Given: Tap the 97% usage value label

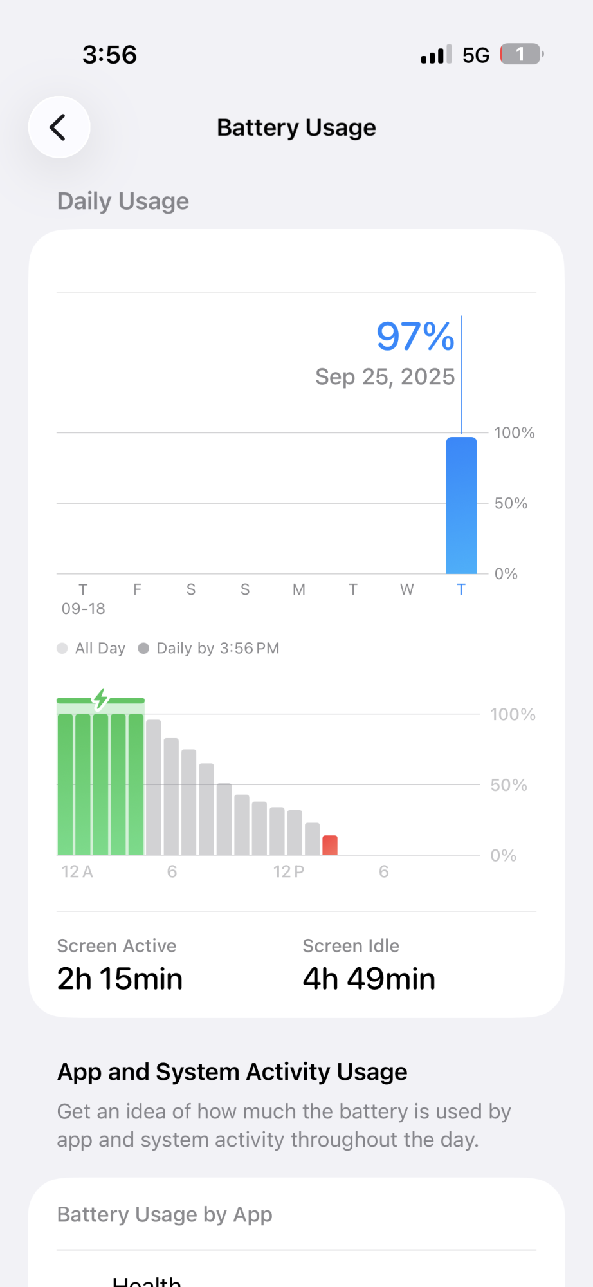Looking at the screenshot, I should pyautogui.click(x=415, y=337).
